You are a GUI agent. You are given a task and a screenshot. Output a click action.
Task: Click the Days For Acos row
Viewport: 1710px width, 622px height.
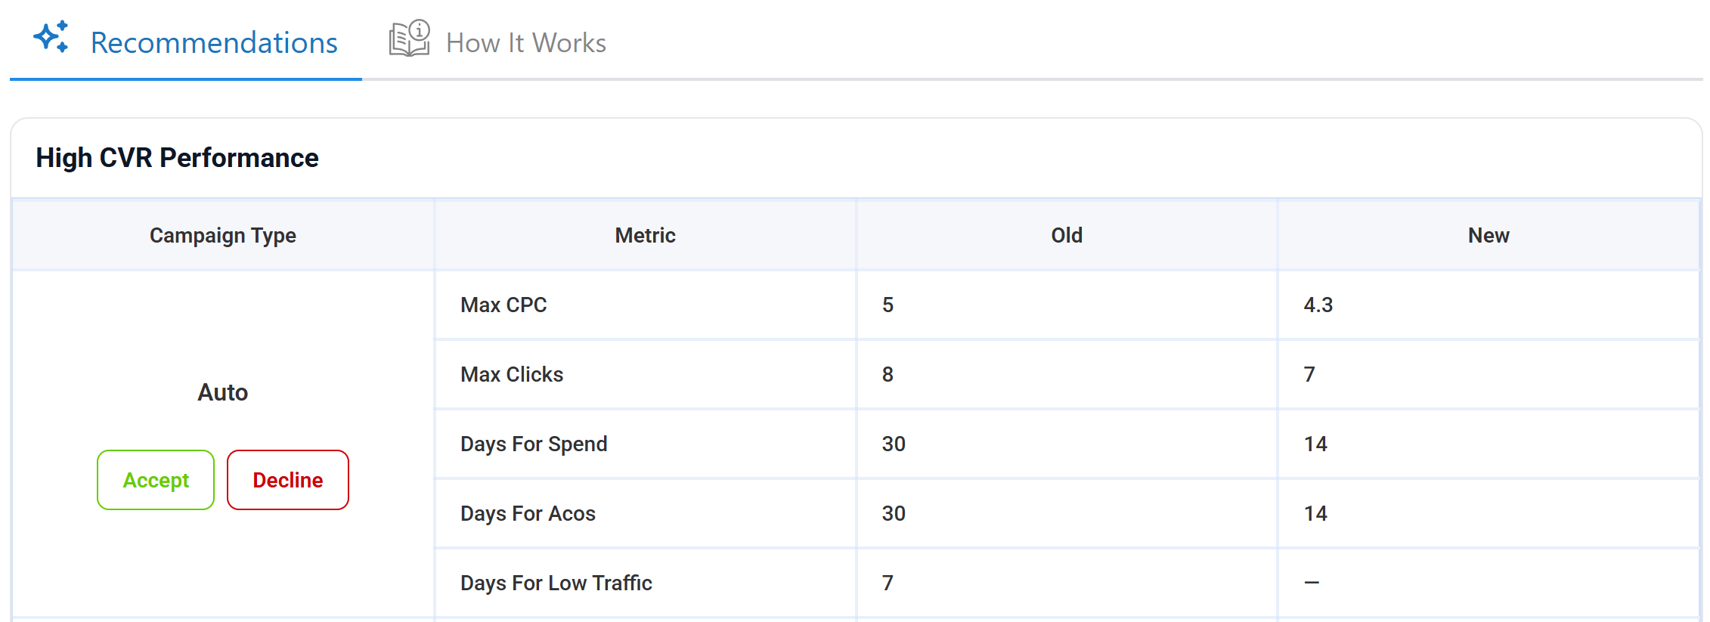pyautogui.click(x=527, y=513)
